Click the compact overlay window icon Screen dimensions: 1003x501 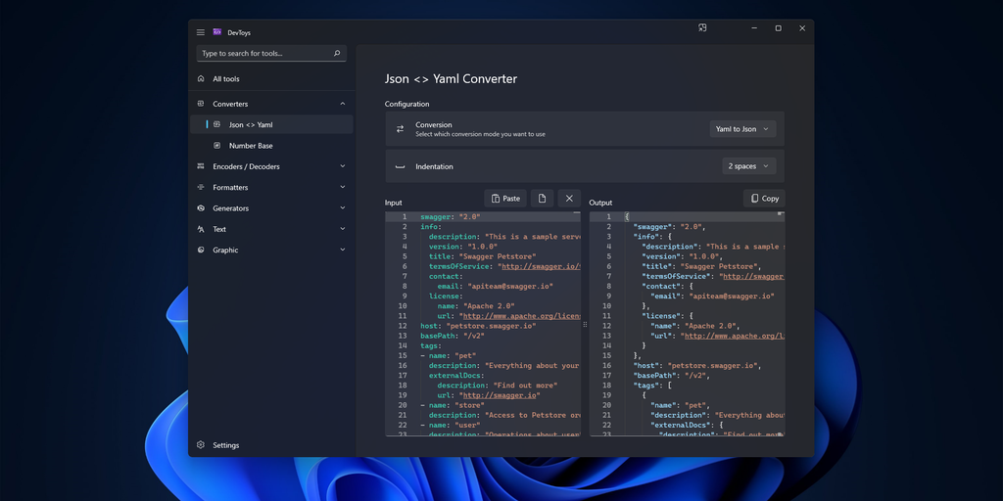[x=702, y=28]
